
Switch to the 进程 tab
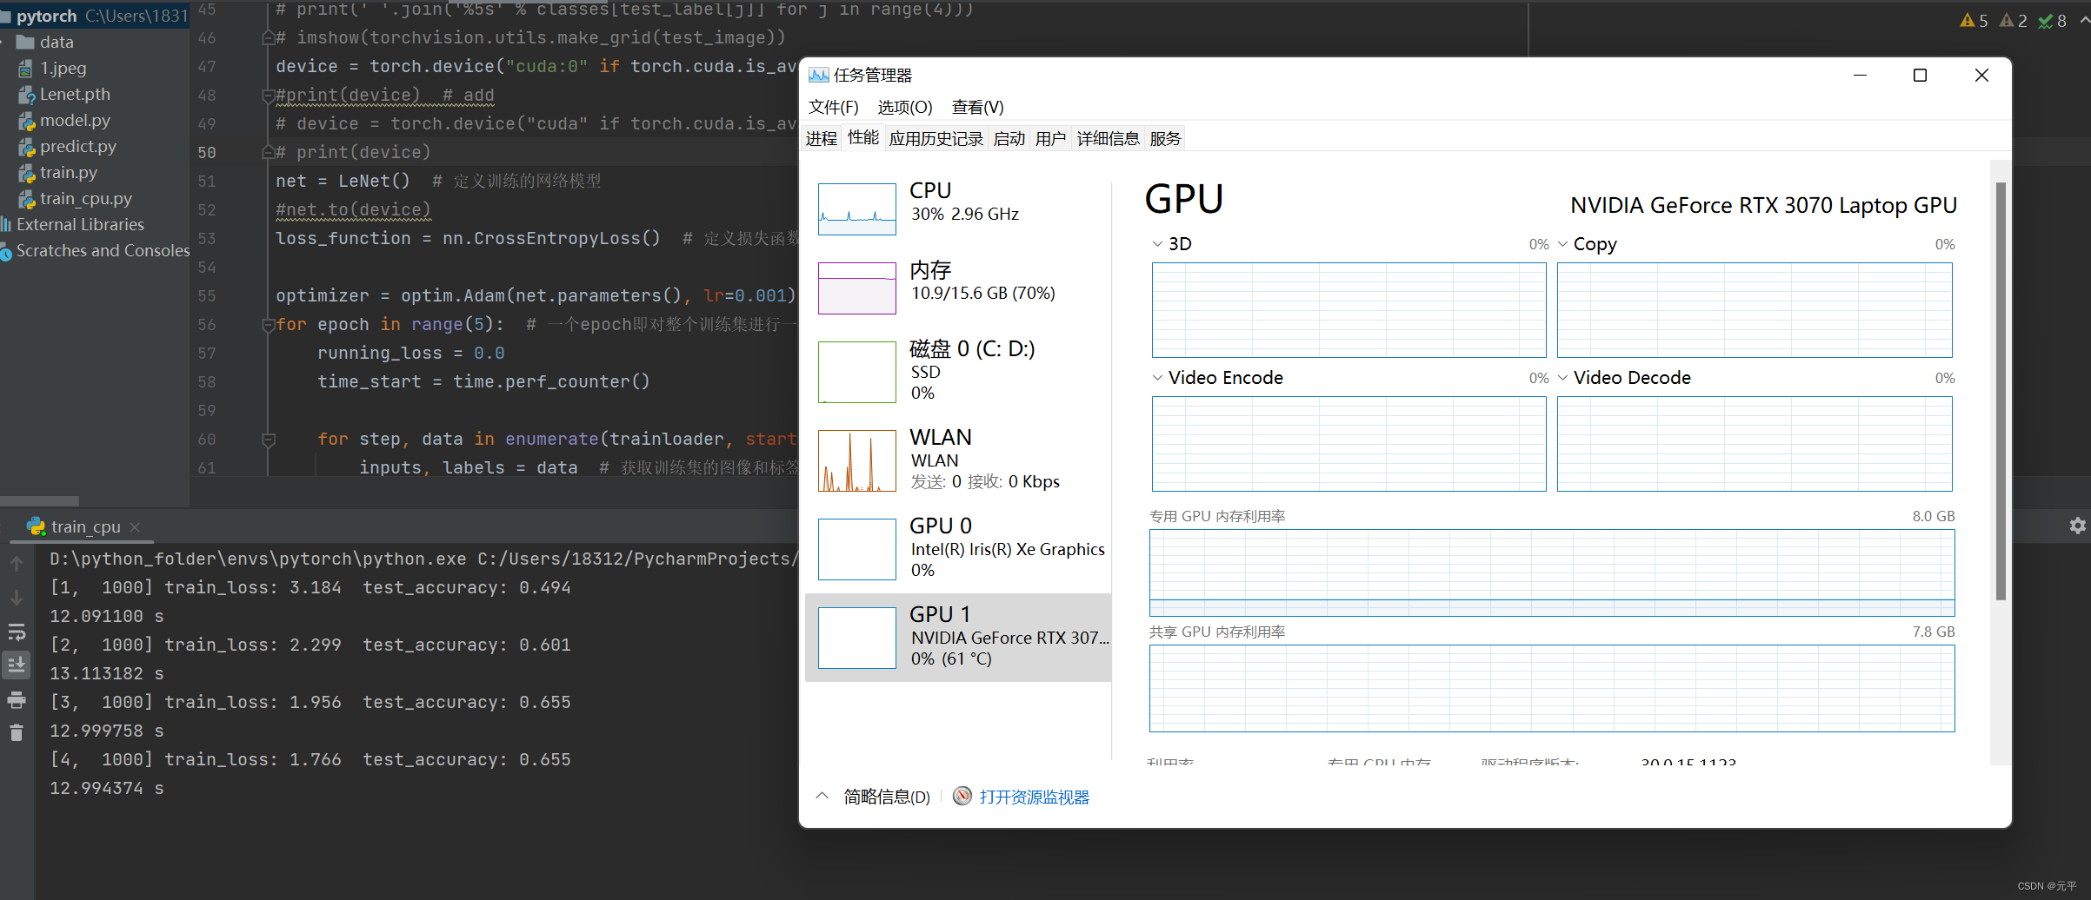[821, 139]
